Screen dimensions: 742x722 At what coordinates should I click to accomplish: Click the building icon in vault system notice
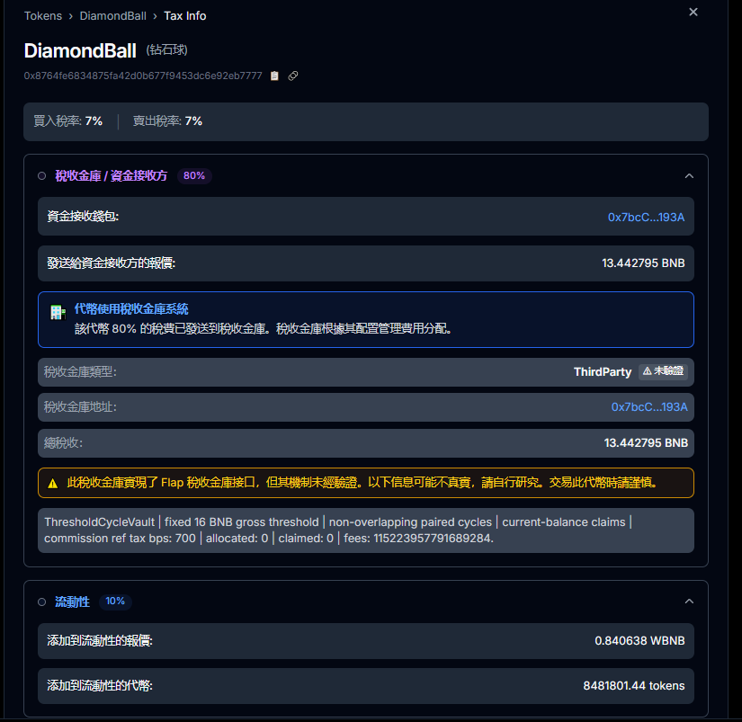[58, 312]
